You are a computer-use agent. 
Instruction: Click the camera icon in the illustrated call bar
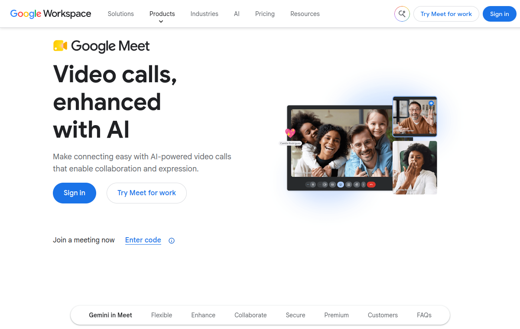(325, 184)
